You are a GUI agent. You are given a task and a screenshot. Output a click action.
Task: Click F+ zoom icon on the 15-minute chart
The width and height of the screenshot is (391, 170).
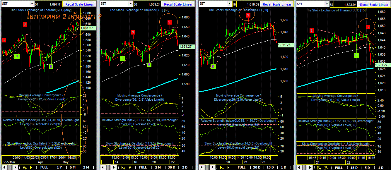319,167
